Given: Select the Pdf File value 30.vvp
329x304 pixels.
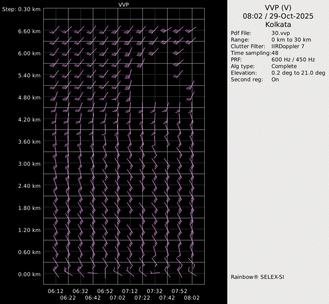Looking at the screenshot, I should [x=281, y=34].
